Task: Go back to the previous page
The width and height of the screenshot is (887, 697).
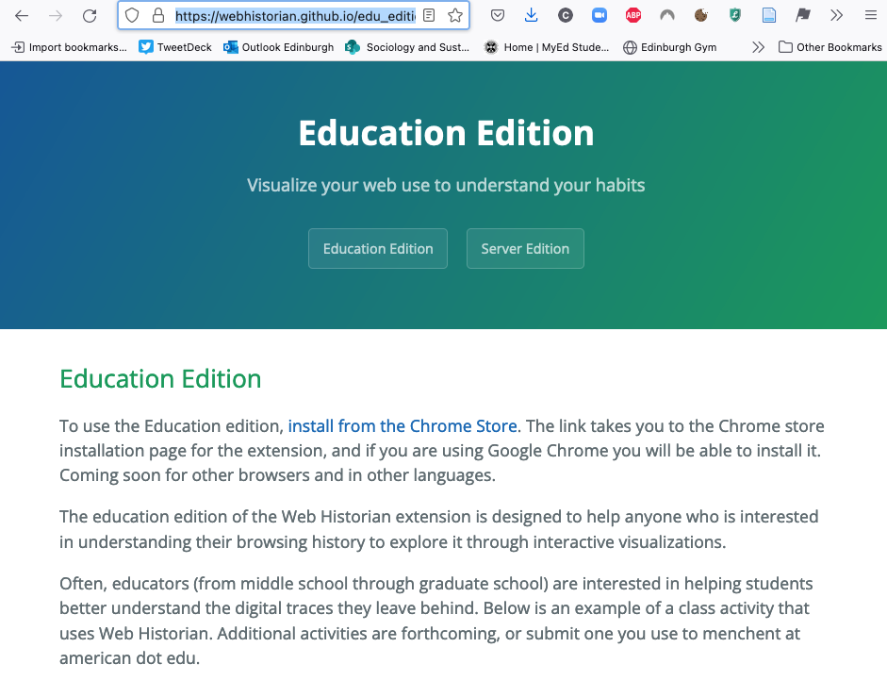Action: coord(22,16)
